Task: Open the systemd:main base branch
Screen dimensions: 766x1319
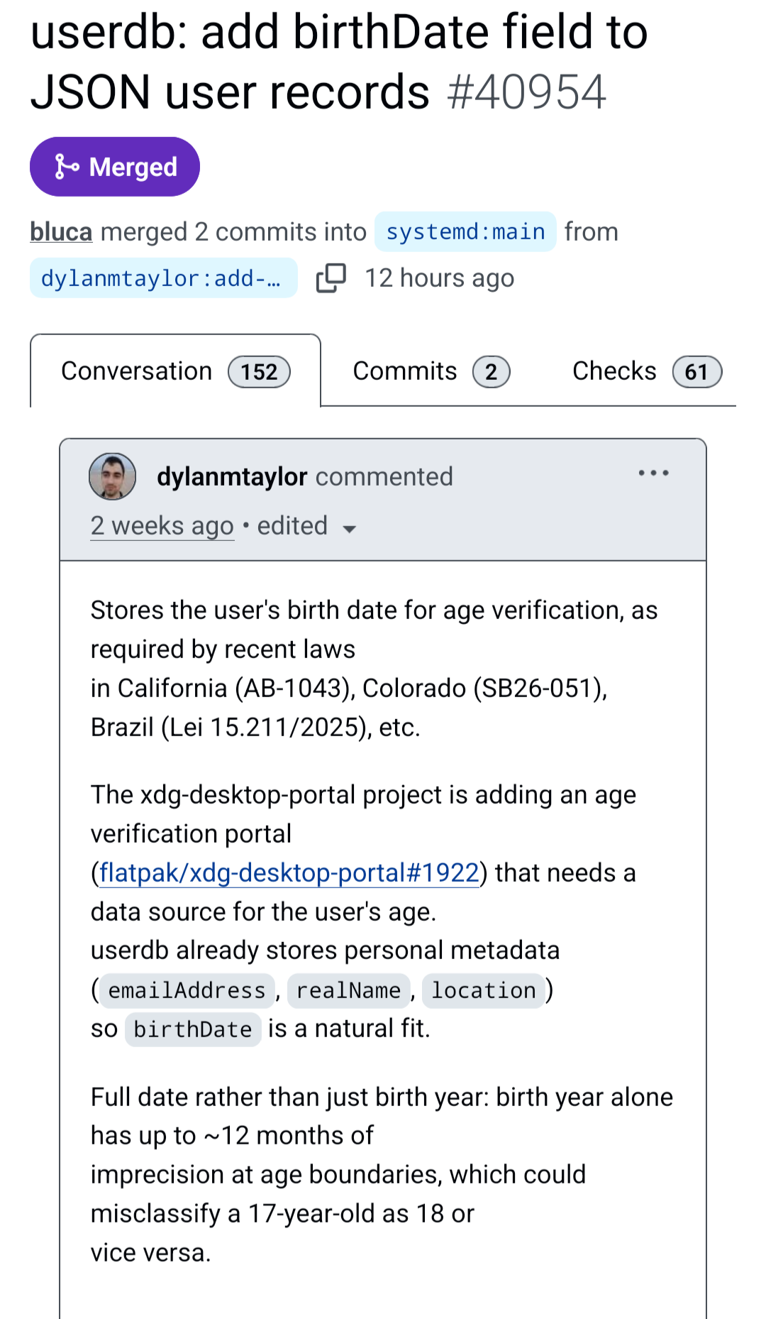Action: [465, 232]
